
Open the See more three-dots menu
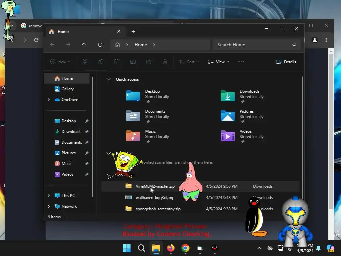coord(241,62)
